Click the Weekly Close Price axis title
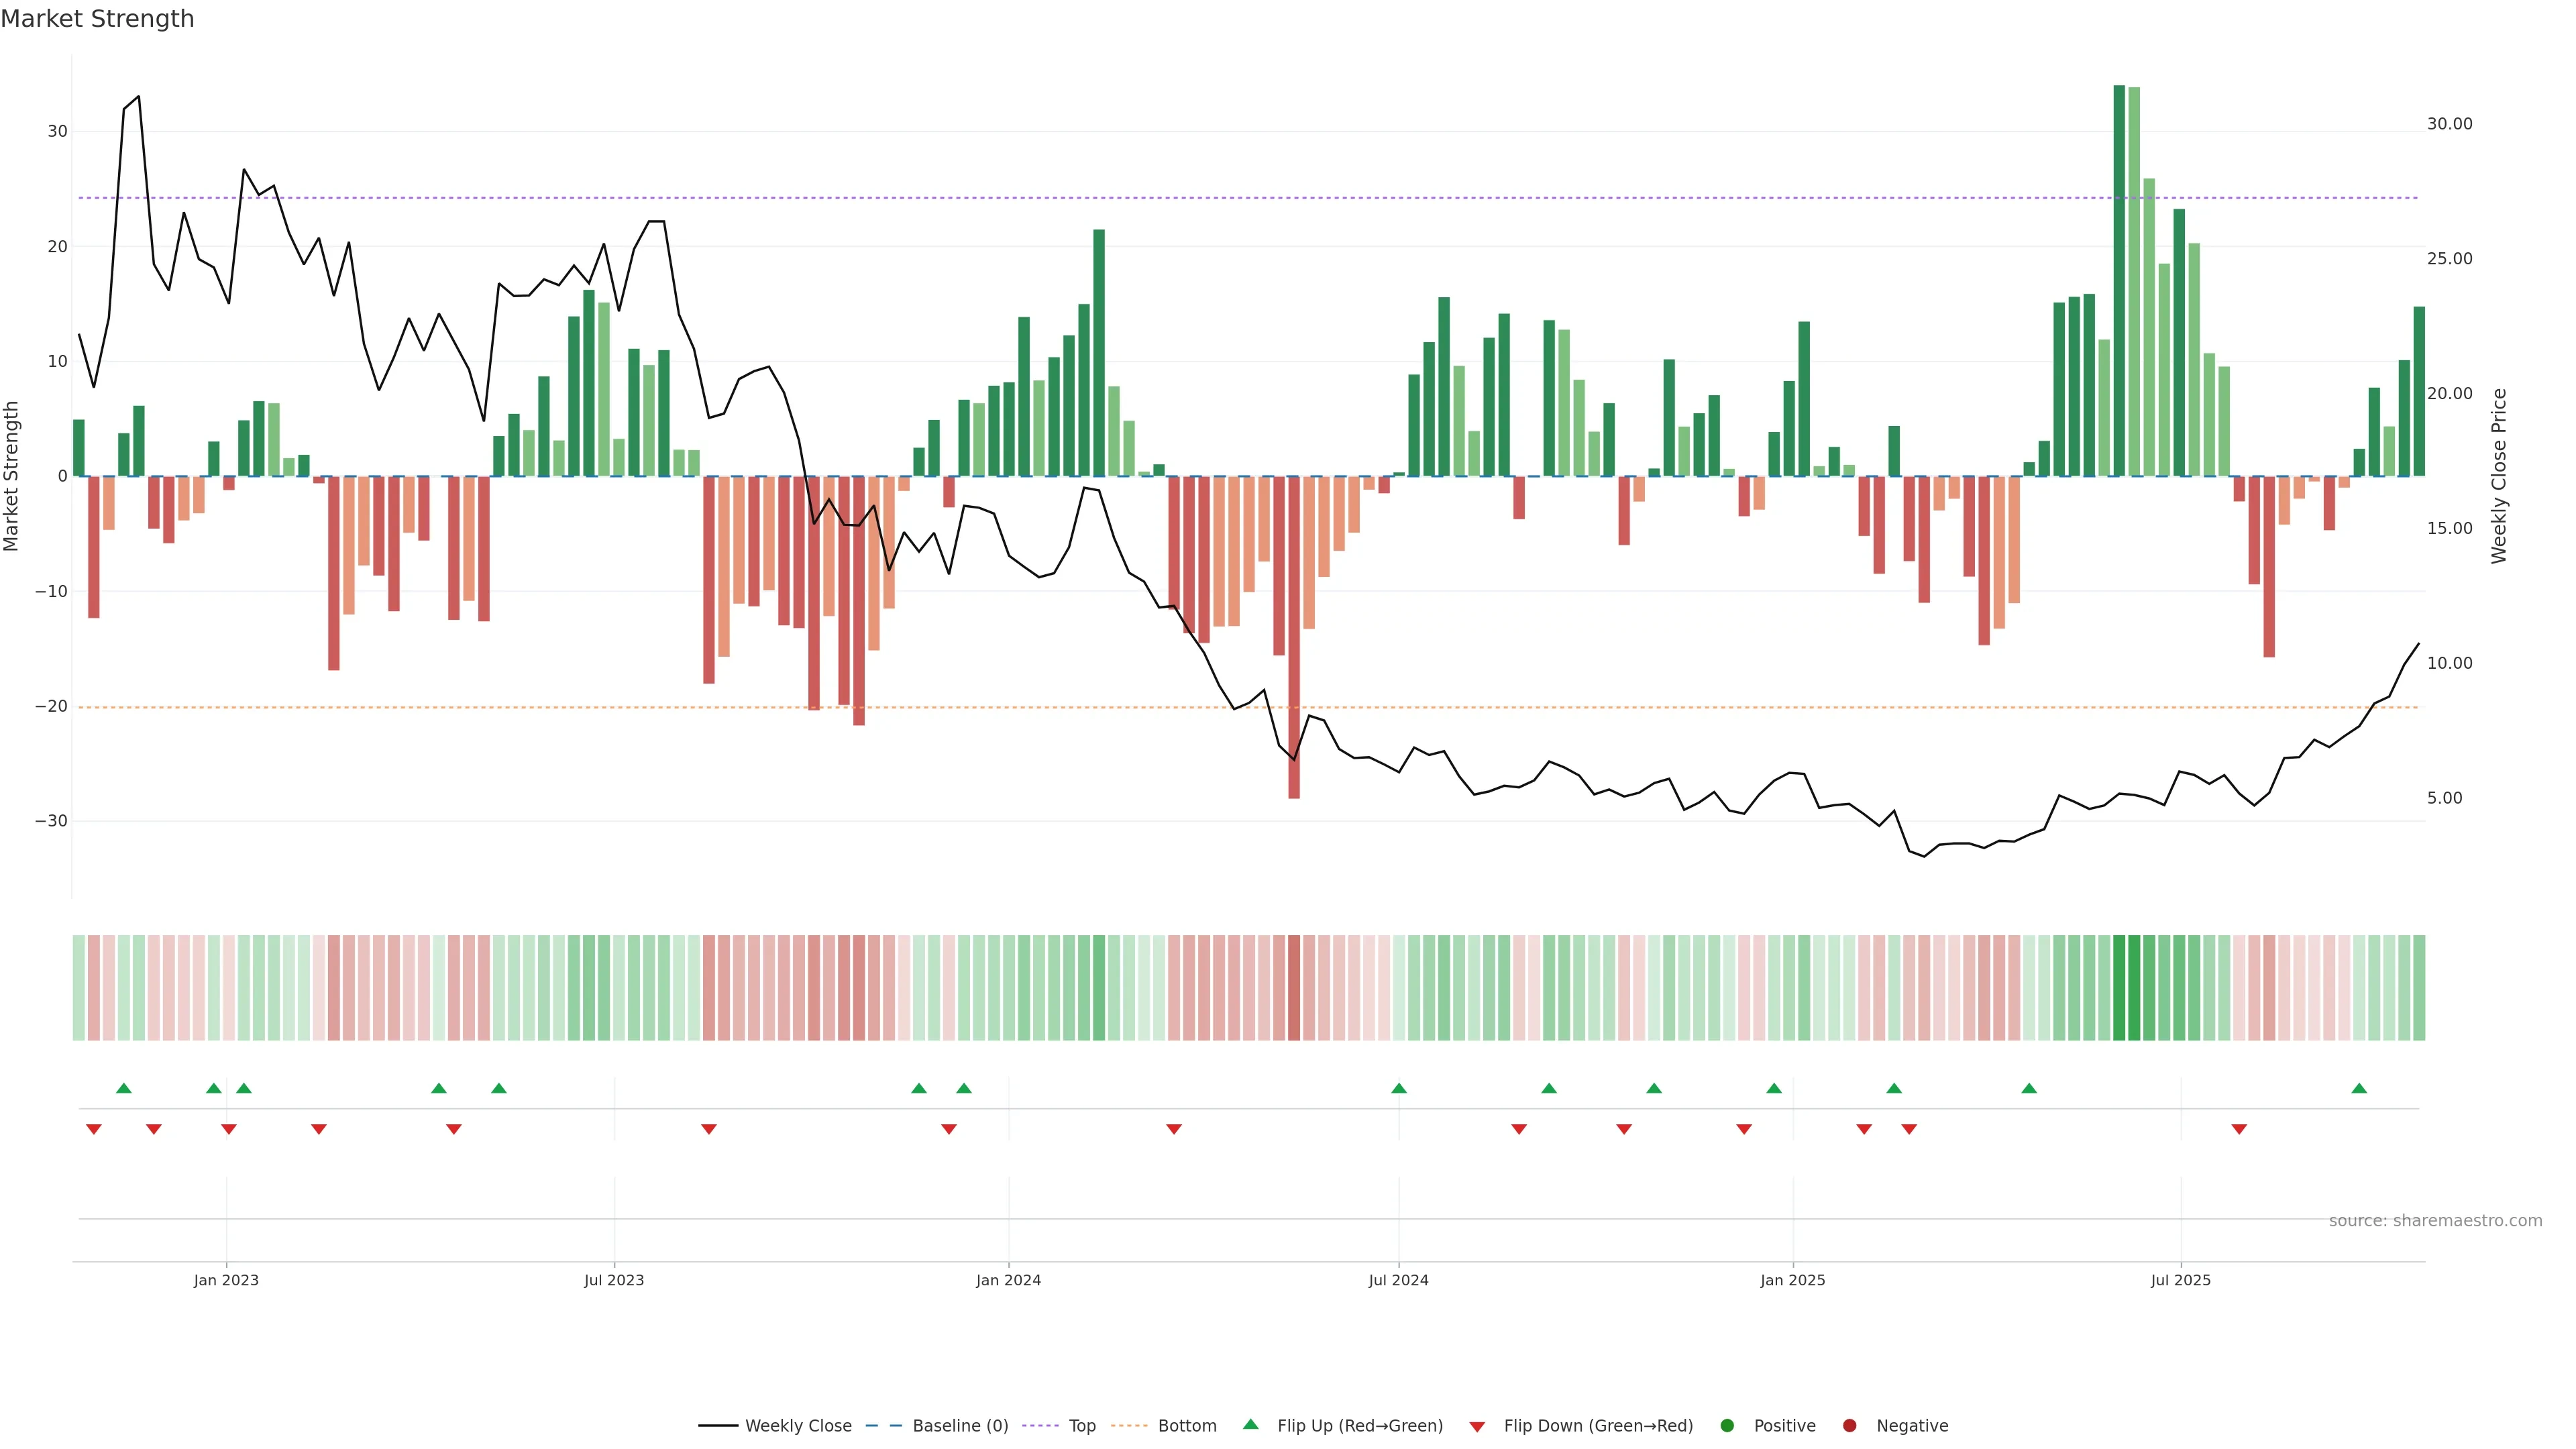Screen dimensions: 2576x1449 tap(2499, 476)
